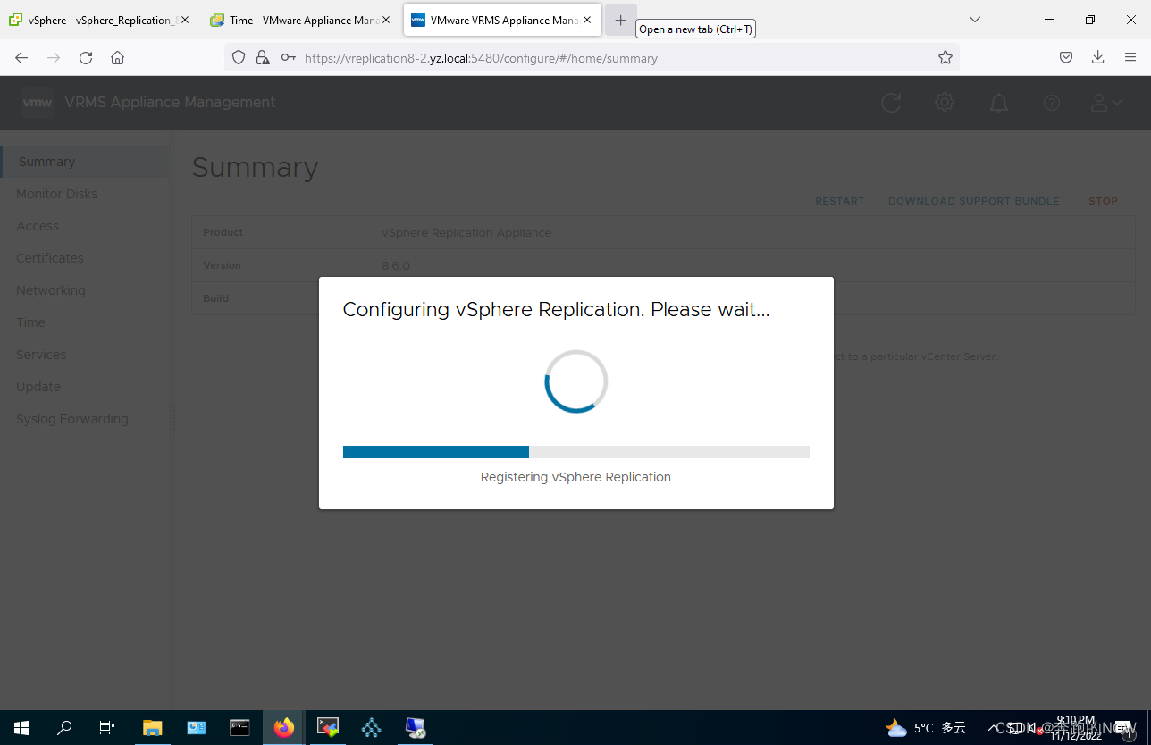Click the 'Registering vSphere Replication' status text

pyautogui.click(x=575, y=477)
